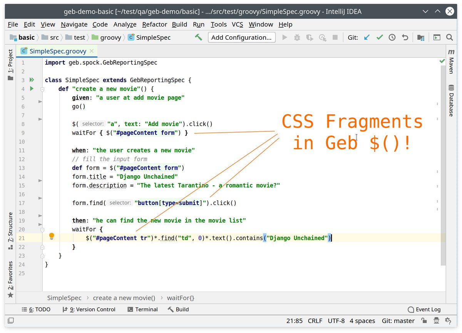Image resolution: width=462 pixels, height=333 pixels.
Task: Click the Add Configuration button
Action: [242, 37]
